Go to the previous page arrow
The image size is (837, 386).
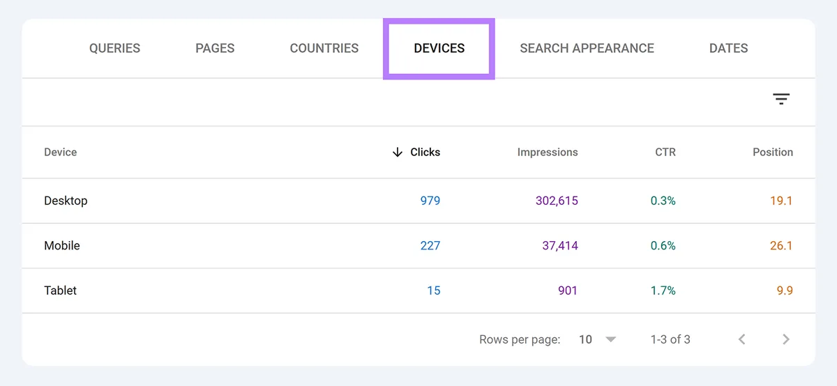[742, 339]
